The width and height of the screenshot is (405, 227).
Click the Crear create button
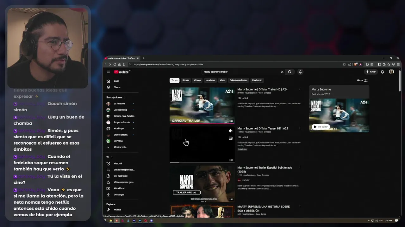[371, 72]
